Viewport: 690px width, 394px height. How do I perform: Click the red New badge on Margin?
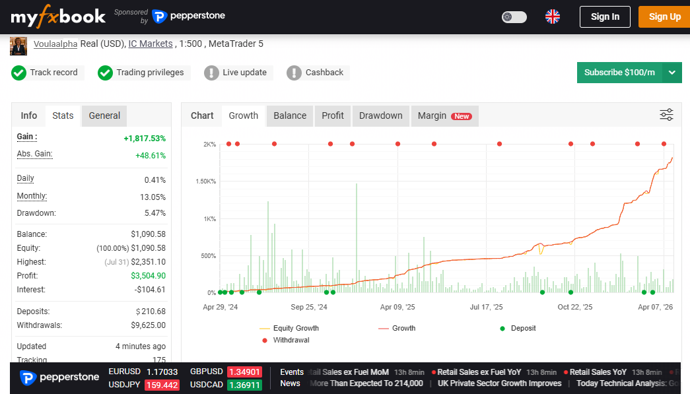tap(462, 117)
